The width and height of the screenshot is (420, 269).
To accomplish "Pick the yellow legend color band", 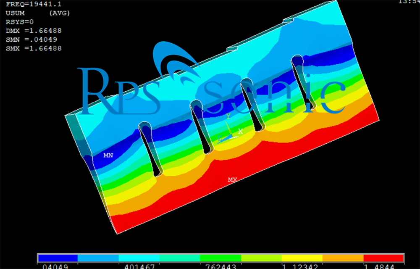I will click(302, 258).
